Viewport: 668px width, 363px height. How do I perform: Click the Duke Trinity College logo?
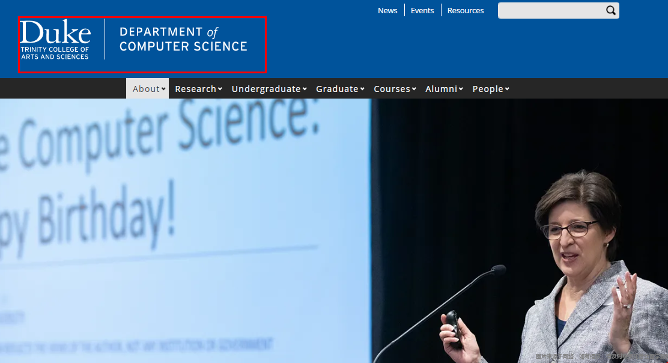point(55,40)
